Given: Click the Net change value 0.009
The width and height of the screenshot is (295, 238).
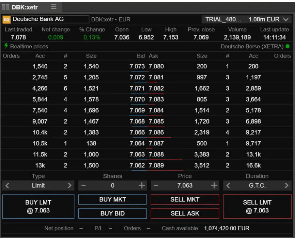Looking at the screenshot, I should point(56,37).
